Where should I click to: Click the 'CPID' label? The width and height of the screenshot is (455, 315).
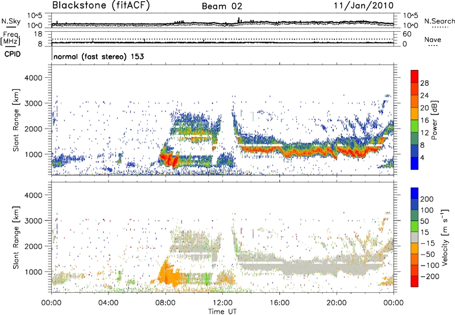(13, 54)
